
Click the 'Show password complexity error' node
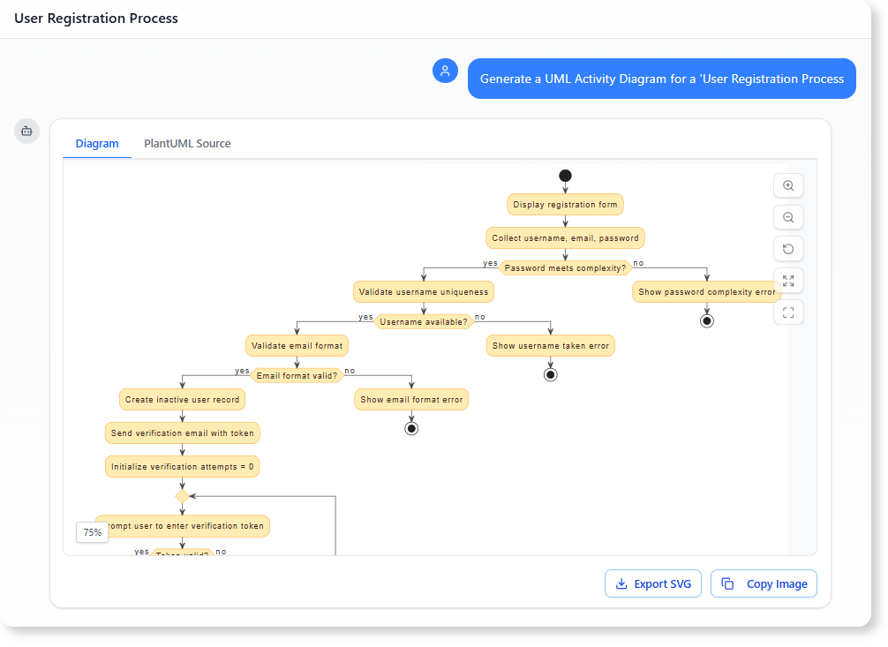pos(706,291)
